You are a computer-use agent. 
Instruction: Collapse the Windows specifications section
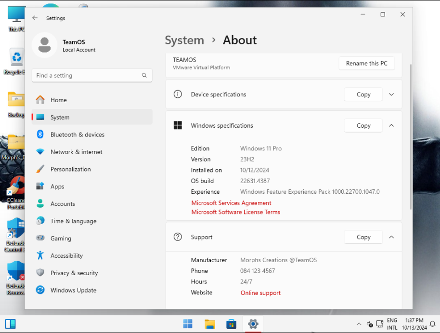pyautogui.click(x=391, y=125)
